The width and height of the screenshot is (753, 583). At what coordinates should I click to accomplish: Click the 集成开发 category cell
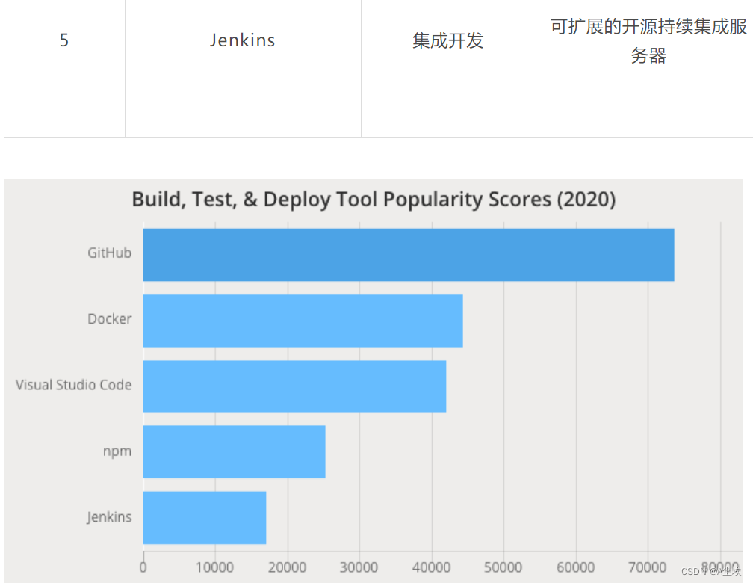tap(448, 68)
